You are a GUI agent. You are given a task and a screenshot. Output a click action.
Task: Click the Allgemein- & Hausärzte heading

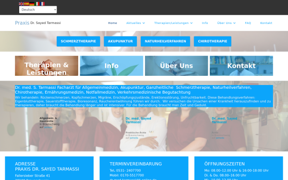48,120
